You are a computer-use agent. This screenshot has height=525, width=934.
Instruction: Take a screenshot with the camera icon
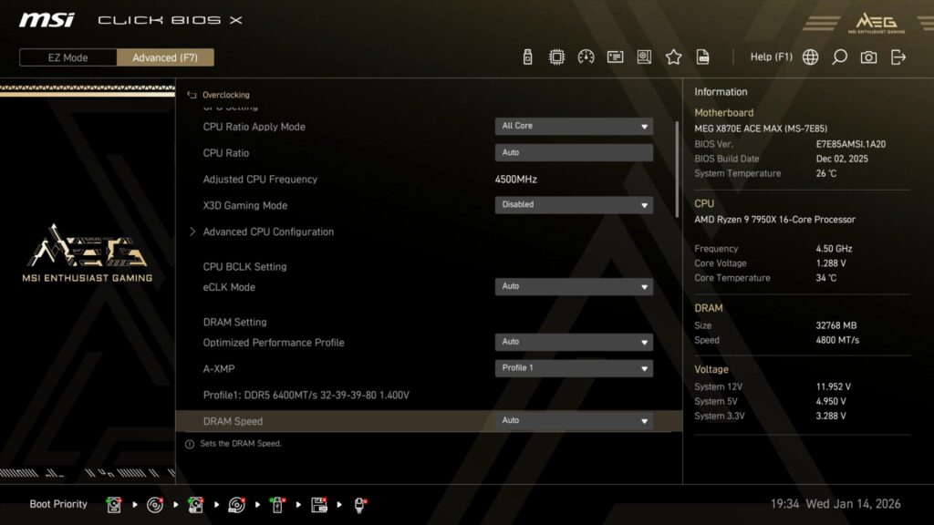tap(868, 57)
